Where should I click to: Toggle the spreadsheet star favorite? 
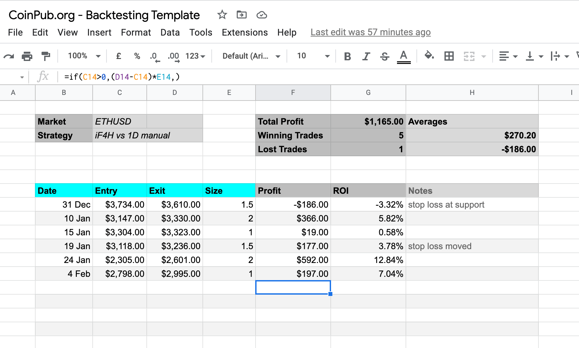tap(222, 15)
